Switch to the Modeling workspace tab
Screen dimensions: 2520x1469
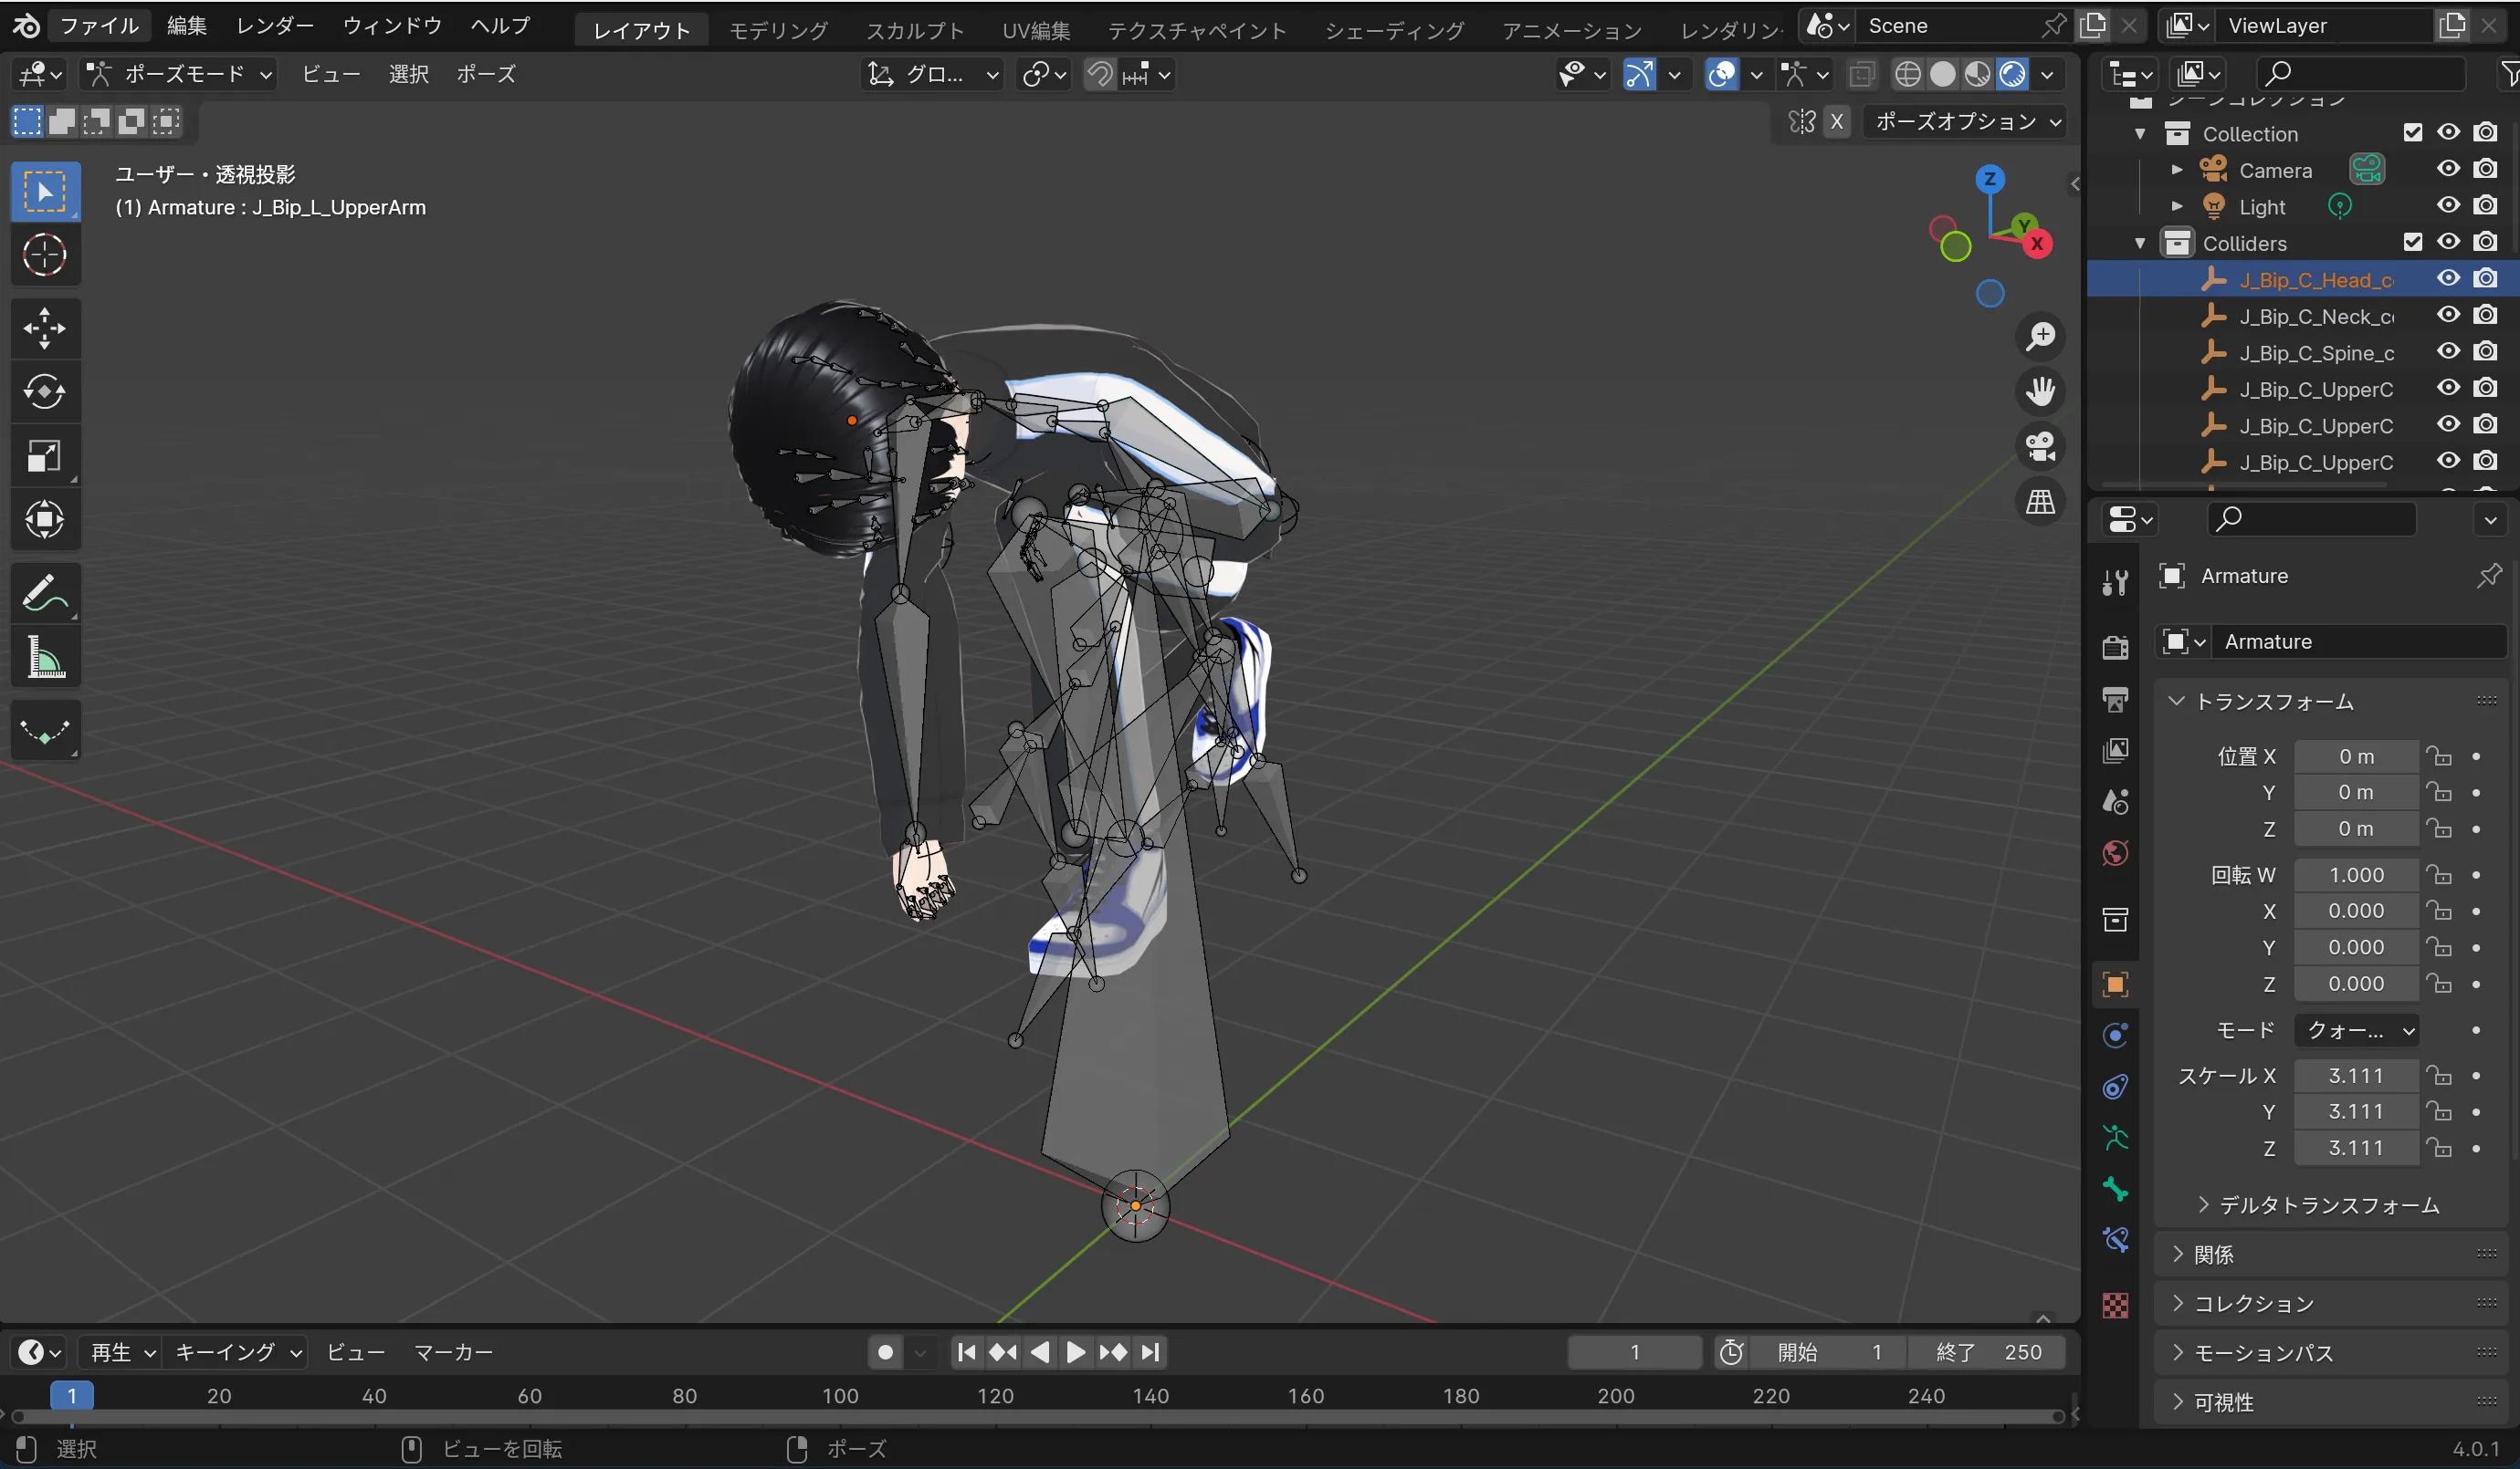pos(778,30)
